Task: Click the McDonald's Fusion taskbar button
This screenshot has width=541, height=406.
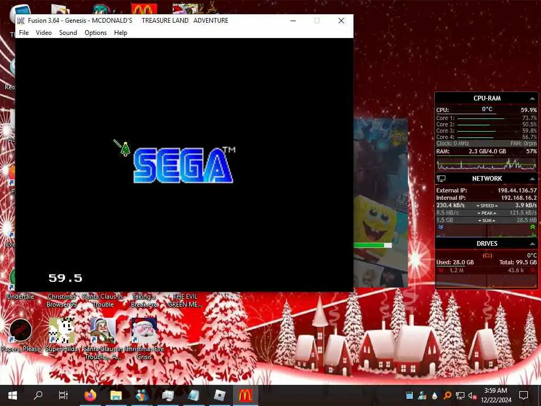Action: coord(245,395)
